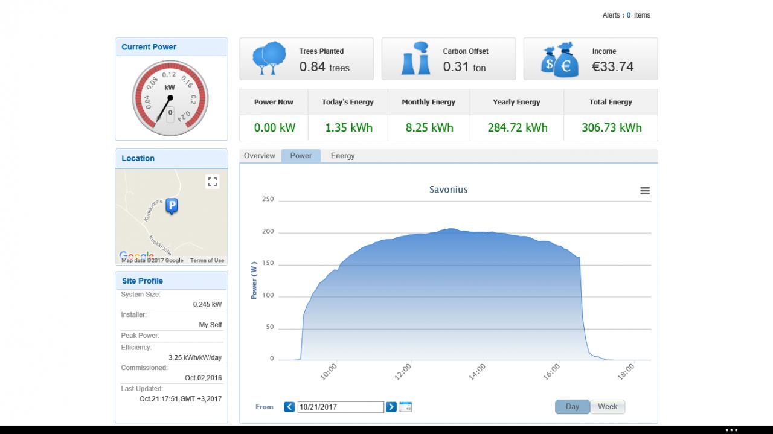Click the Current Power panel header
The height and width of the screenshot is (434, 773).
(x=172, y=47)
